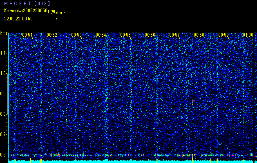Select the 00:59 time marker
This screenshot has width=257, height=163.
[x=223, y=35]
